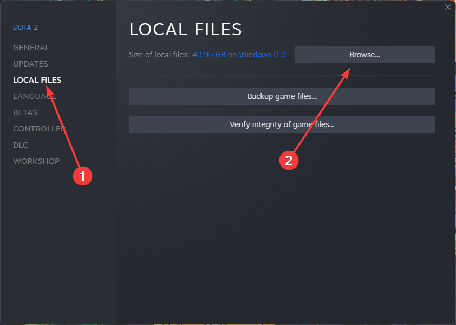Screen dimensions: 456x325
Task: Open the BETAS tab
Action: point(25,112)
